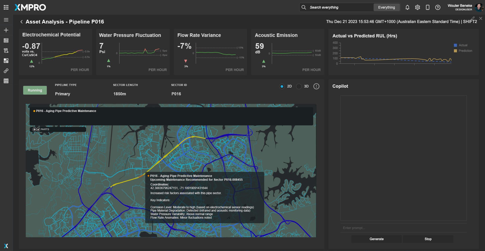Open the app launcher grid icon

pyautogui.click(x=6, y=7)
